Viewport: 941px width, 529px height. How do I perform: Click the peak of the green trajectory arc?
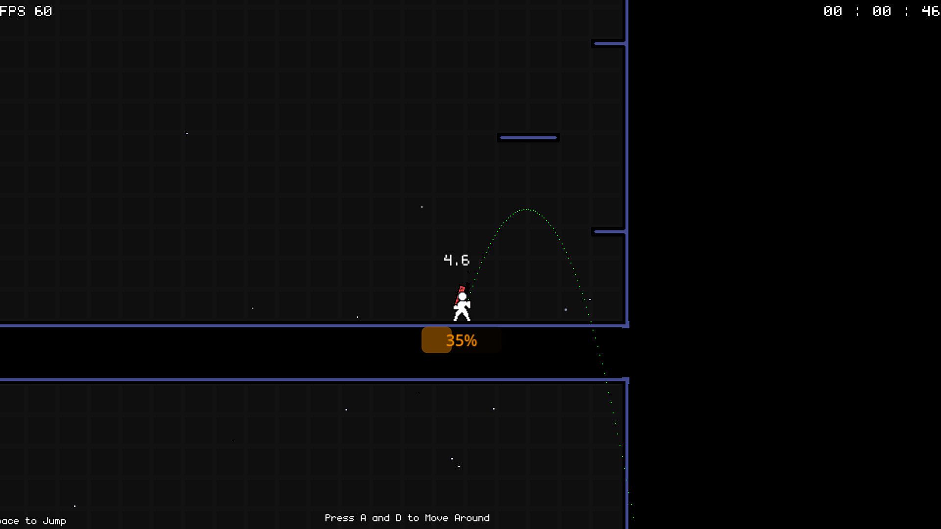[526, 210]
